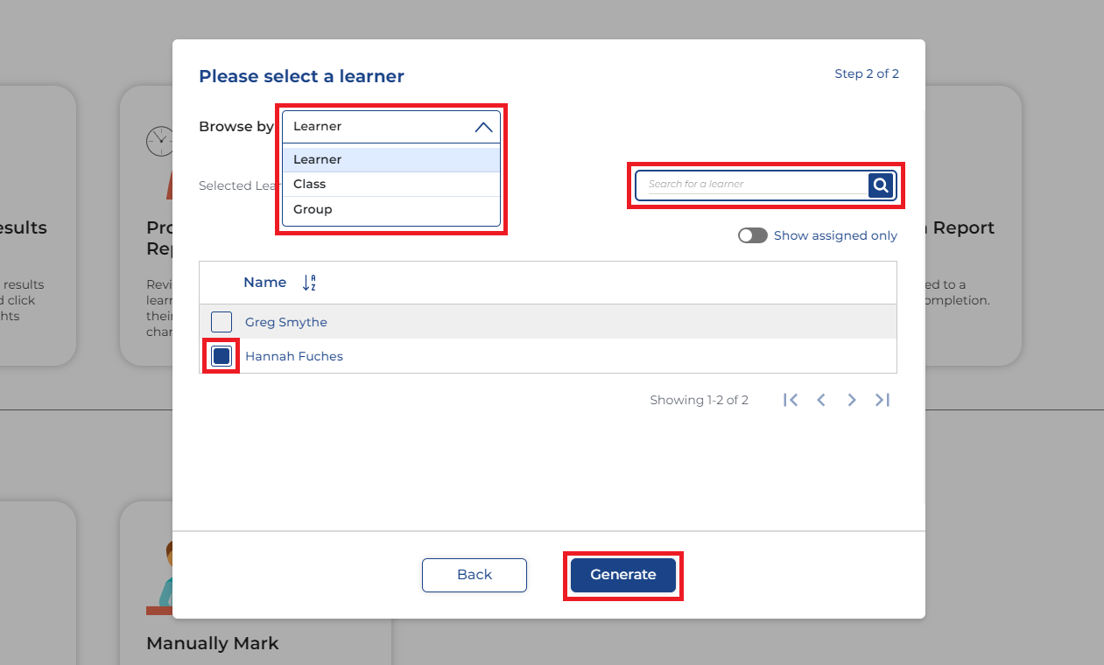The image size is (1104, 665).
Task: Jump to first page of learner list
Action: [791, 400]
